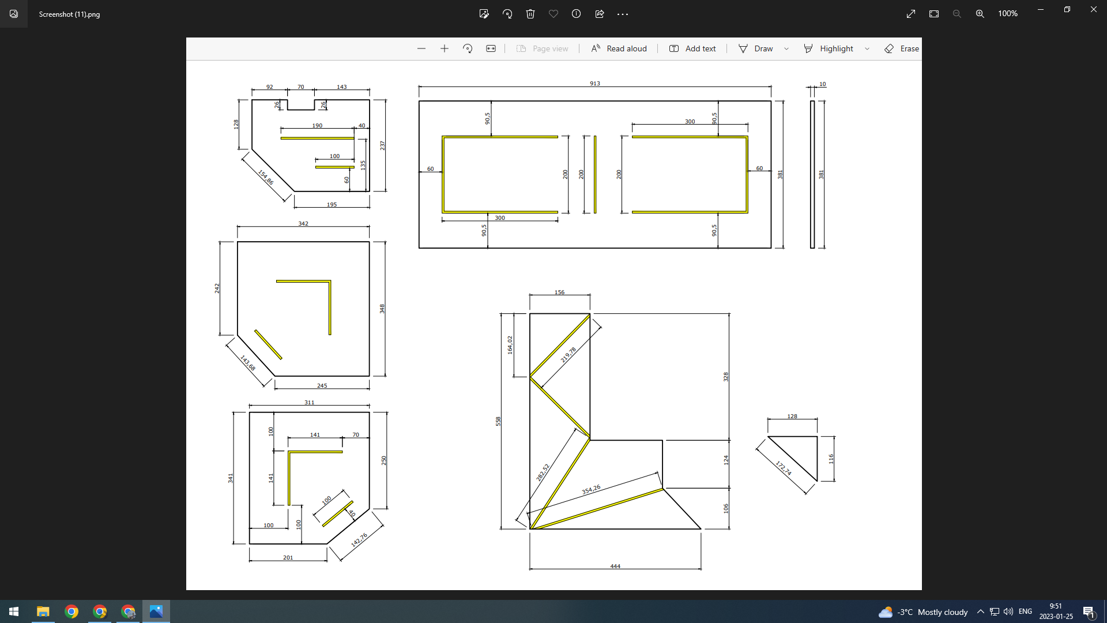Expand the Highlight options dropdown arrow
This screenshot has height=623, width=1107.
point(867,48)
